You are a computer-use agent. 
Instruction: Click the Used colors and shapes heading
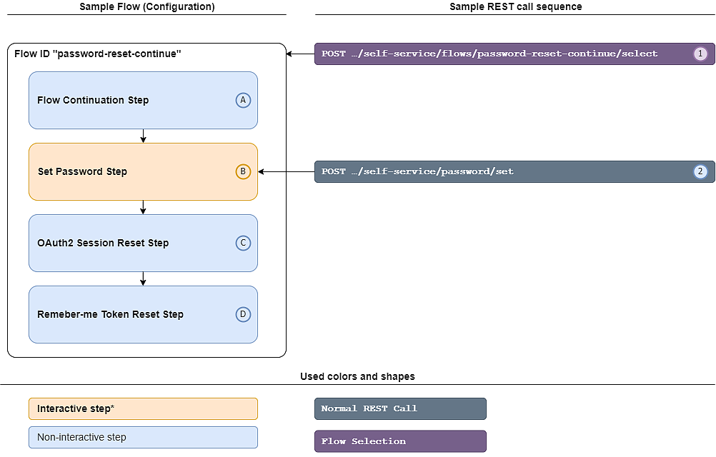point(357,376)
